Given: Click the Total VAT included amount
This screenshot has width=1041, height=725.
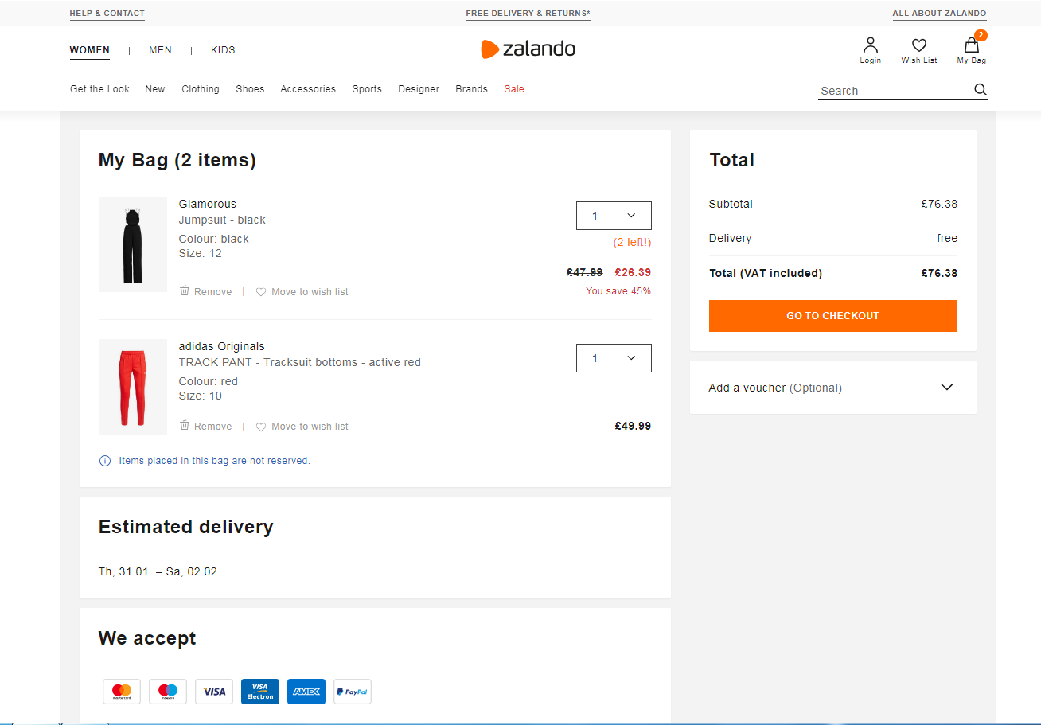Looking at the screenshot, I should point(939,273).
